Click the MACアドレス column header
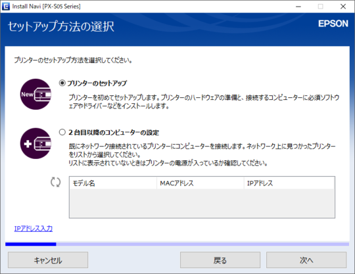The height and width of the screenshot is (274, 355). [x=201, y=183]
